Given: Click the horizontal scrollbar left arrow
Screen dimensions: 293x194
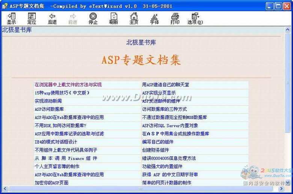Looking at the screenshot, I should (5, 189).
